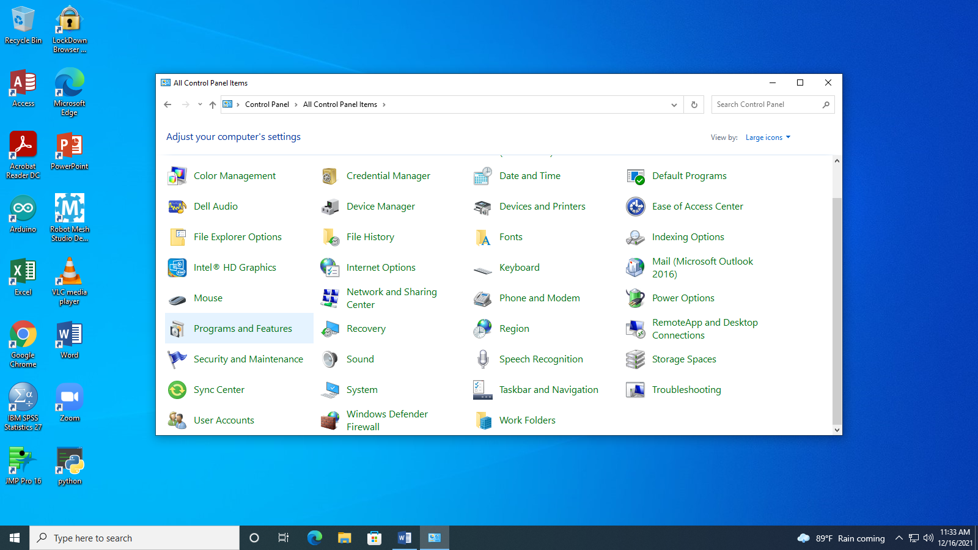Click the Date and Time icon
The height and width of the screenshot is (550, 978).
point(483,176)
